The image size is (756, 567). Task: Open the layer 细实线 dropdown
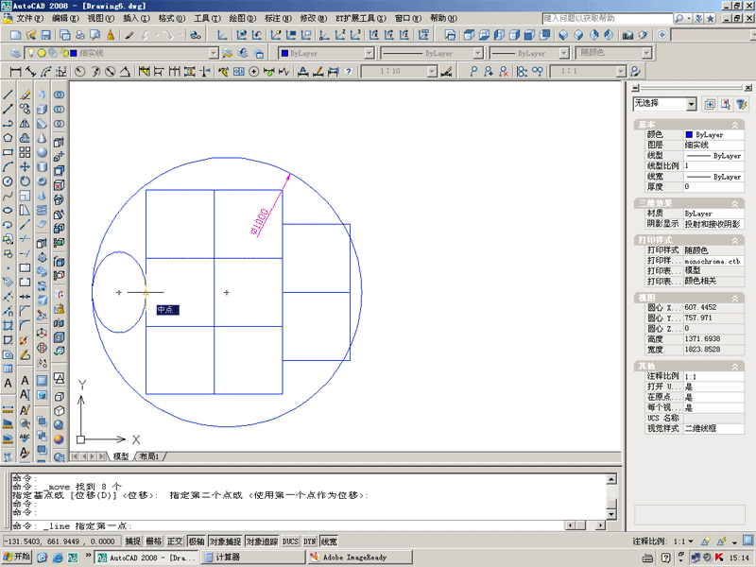[214, 53]
